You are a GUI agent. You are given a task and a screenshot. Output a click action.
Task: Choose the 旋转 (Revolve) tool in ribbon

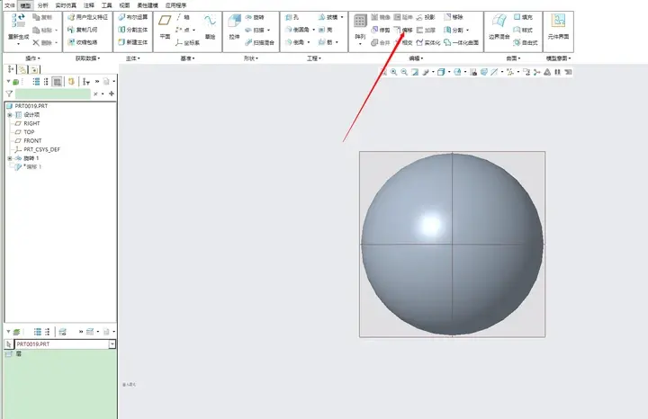pos(255,17)
